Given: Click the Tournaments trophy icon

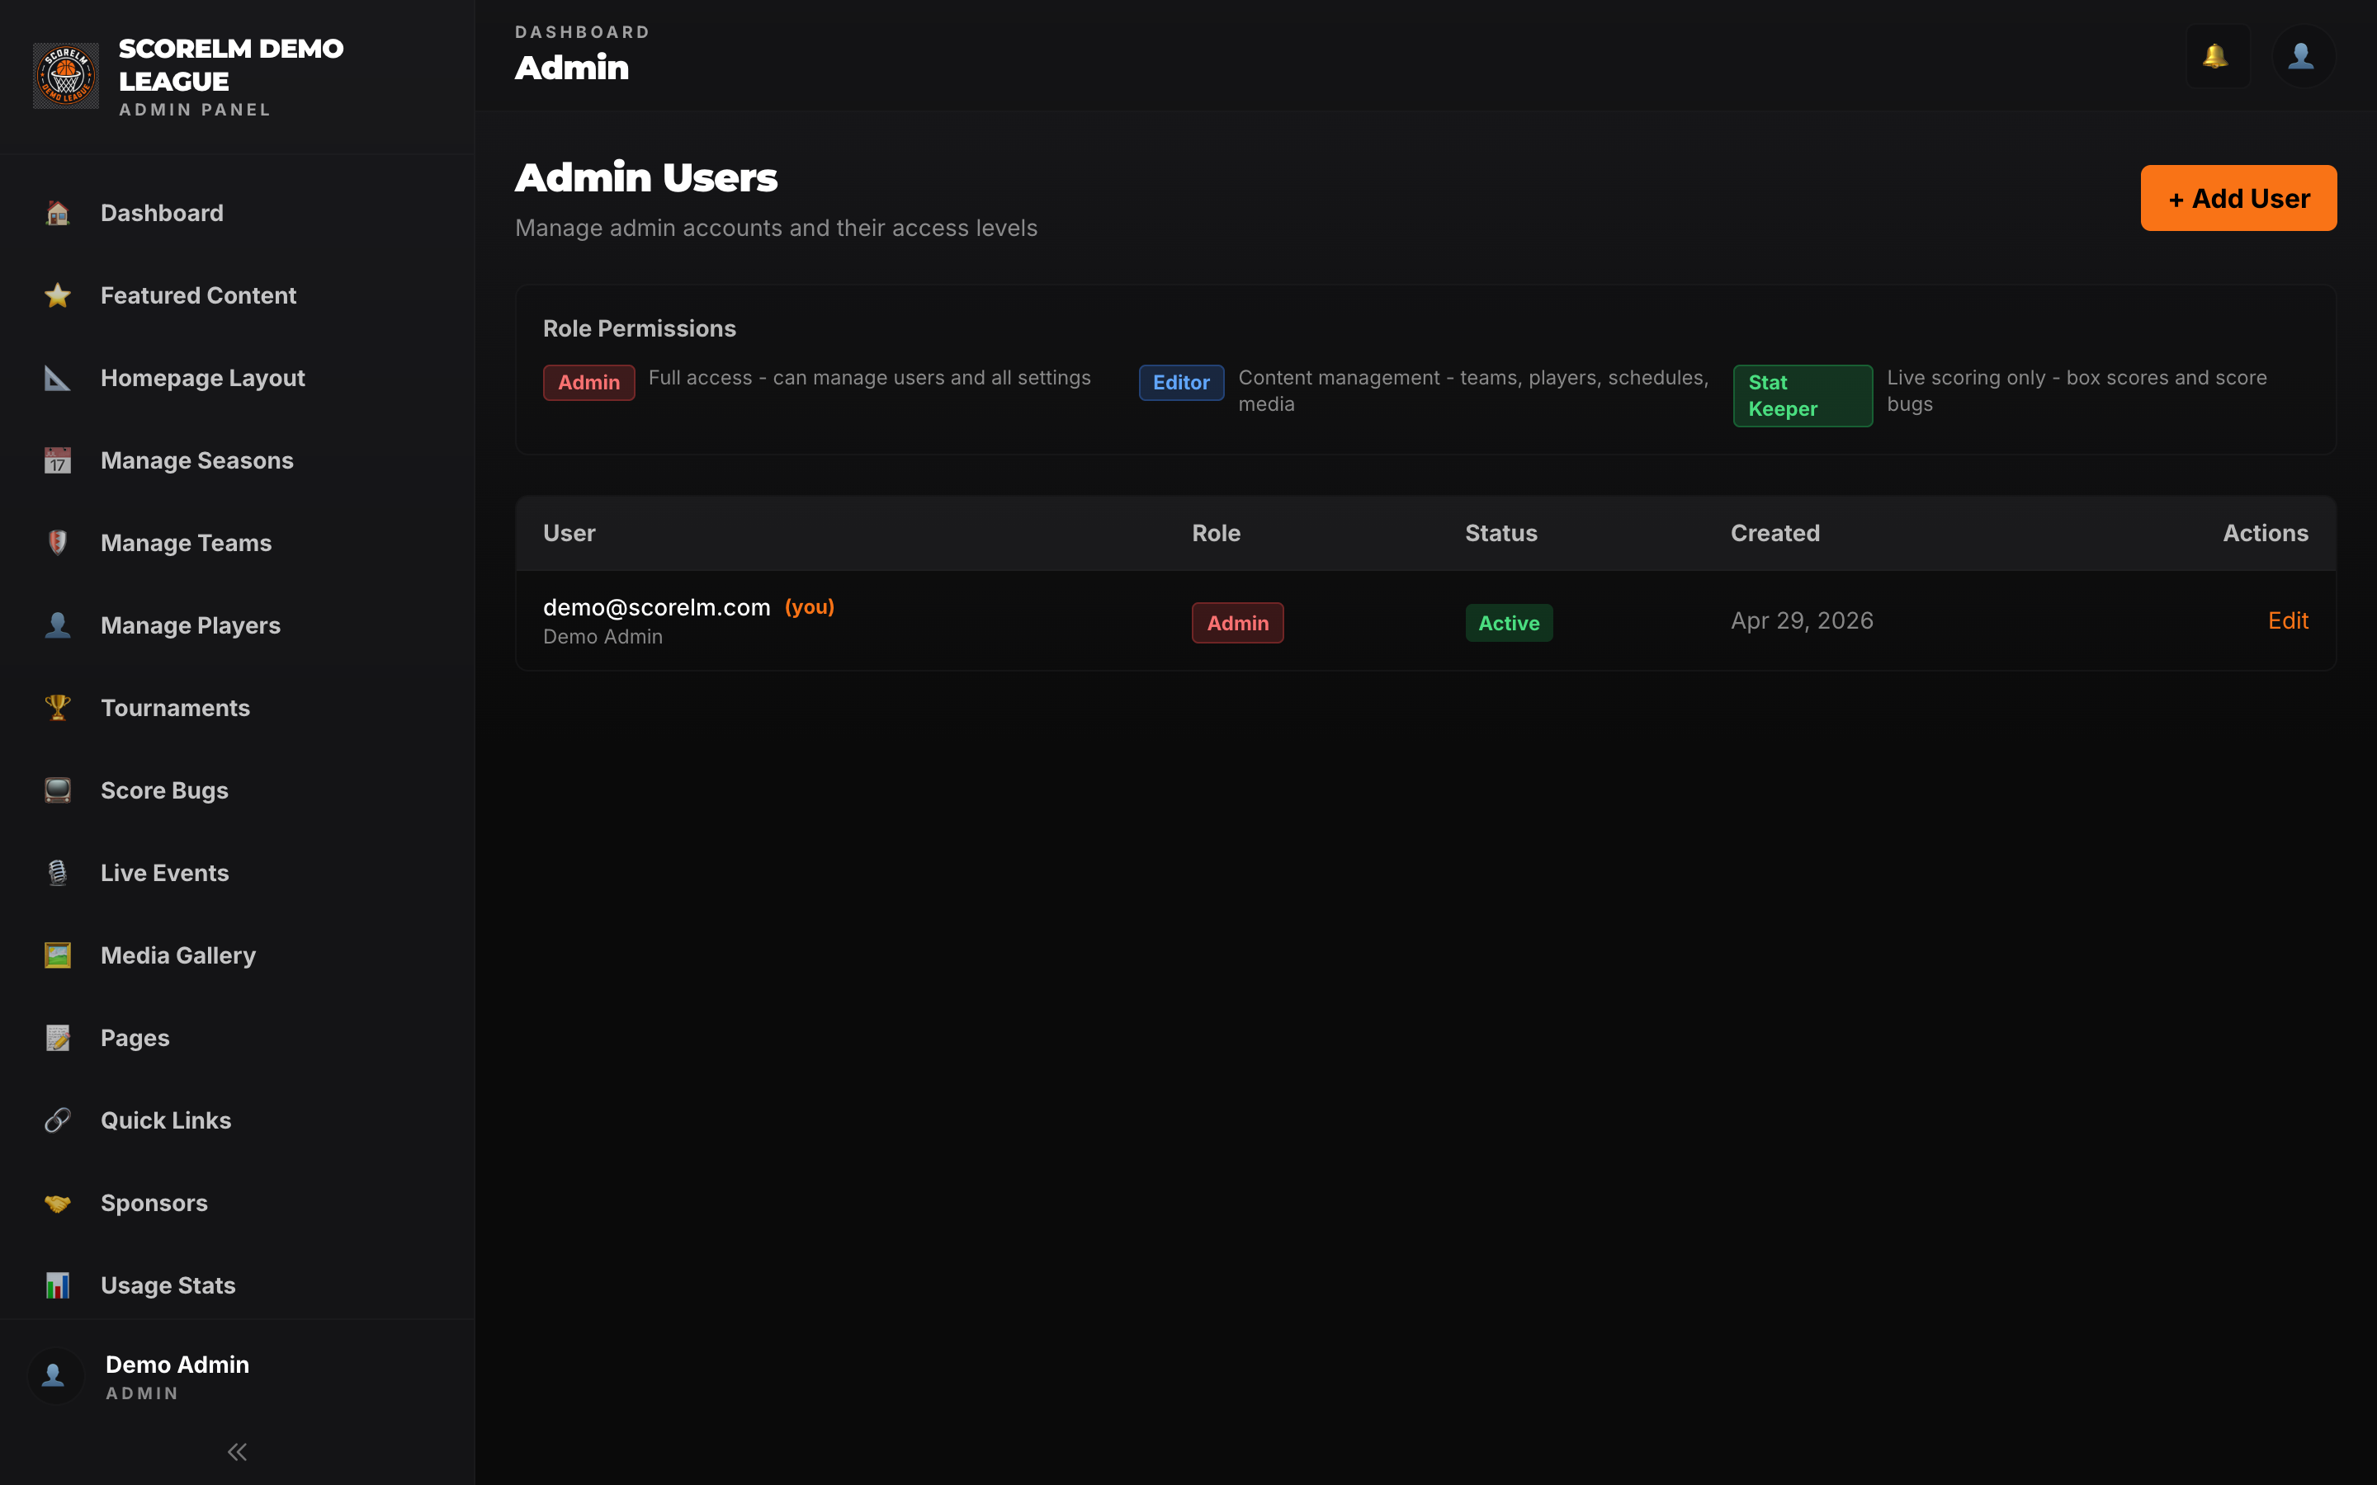Looking at the screenshot, I should coord(58,708).
